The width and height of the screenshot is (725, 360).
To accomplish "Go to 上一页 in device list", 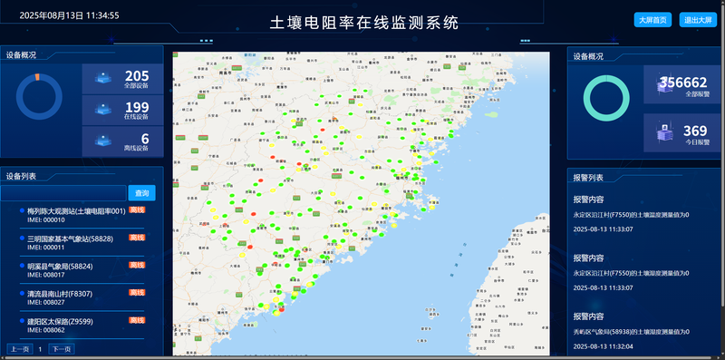I will tap(20, 349).
